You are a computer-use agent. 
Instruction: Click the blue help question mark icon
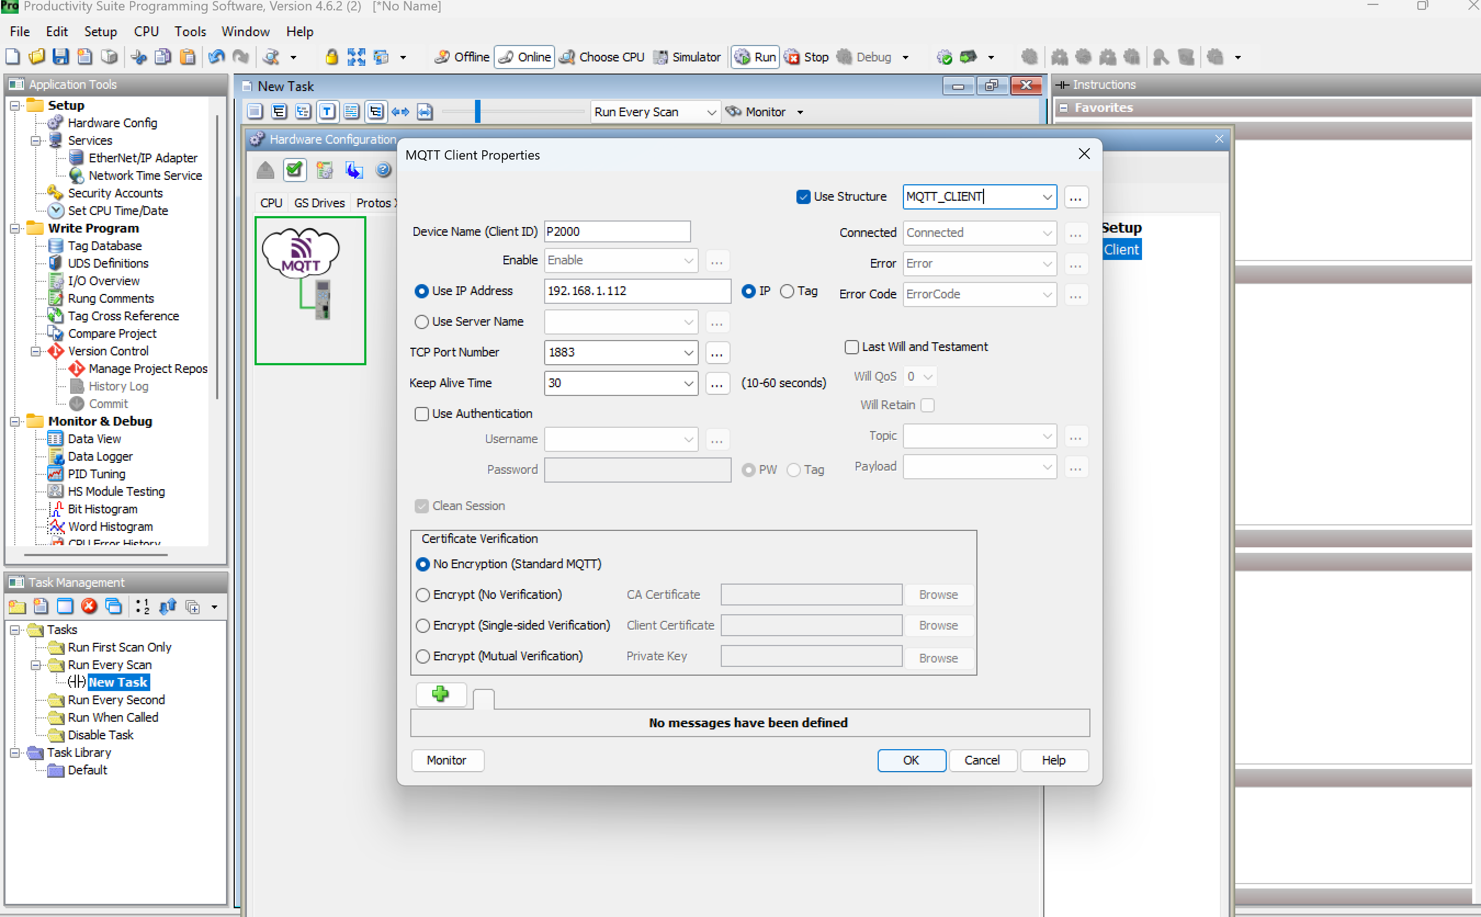(x=383, y=170)
